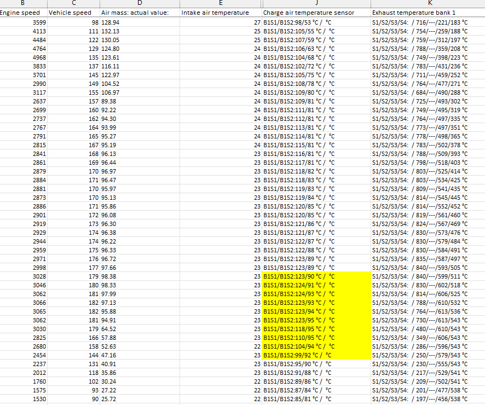The height and width of the screenshot is (405, 485).
Task: Select exhaust cell / 250/---/579/543 °C
Action: 428,355
